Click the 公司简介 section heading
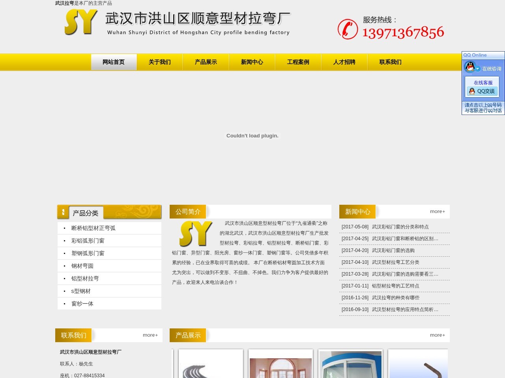This screenshot has height=378, width=505. [x=188, y=211]
